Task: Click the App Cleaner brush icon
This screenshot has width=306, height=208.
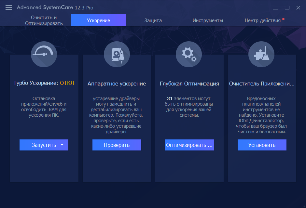Action: coord(262,54)
